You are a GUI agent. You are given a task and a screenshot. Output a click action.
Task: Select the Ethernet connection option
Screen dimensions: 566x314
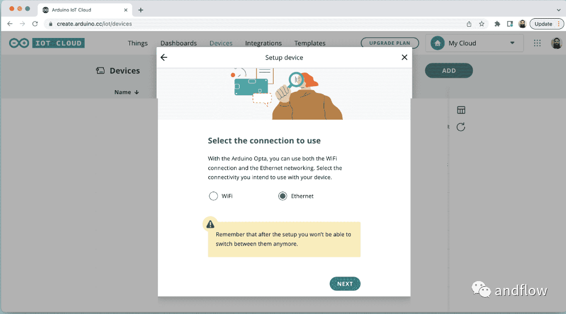click(283, 196)
